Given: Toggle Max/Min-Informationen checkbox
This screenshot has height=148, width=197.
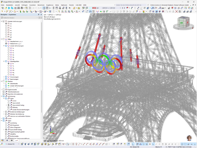Looking at the screenshot, I should click(4, 94).
